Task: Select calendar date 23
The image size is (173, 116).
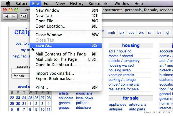Action: point(18,98)
